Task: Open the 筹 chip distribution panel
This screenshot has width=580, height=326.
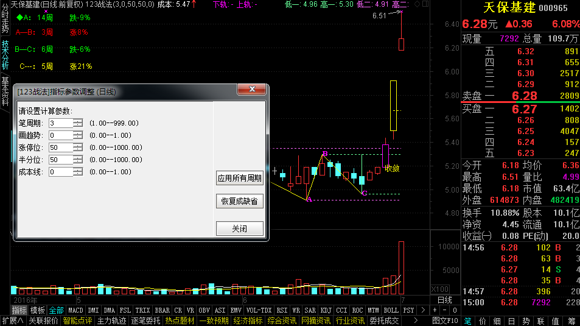Action: click(x=572, y=321)
